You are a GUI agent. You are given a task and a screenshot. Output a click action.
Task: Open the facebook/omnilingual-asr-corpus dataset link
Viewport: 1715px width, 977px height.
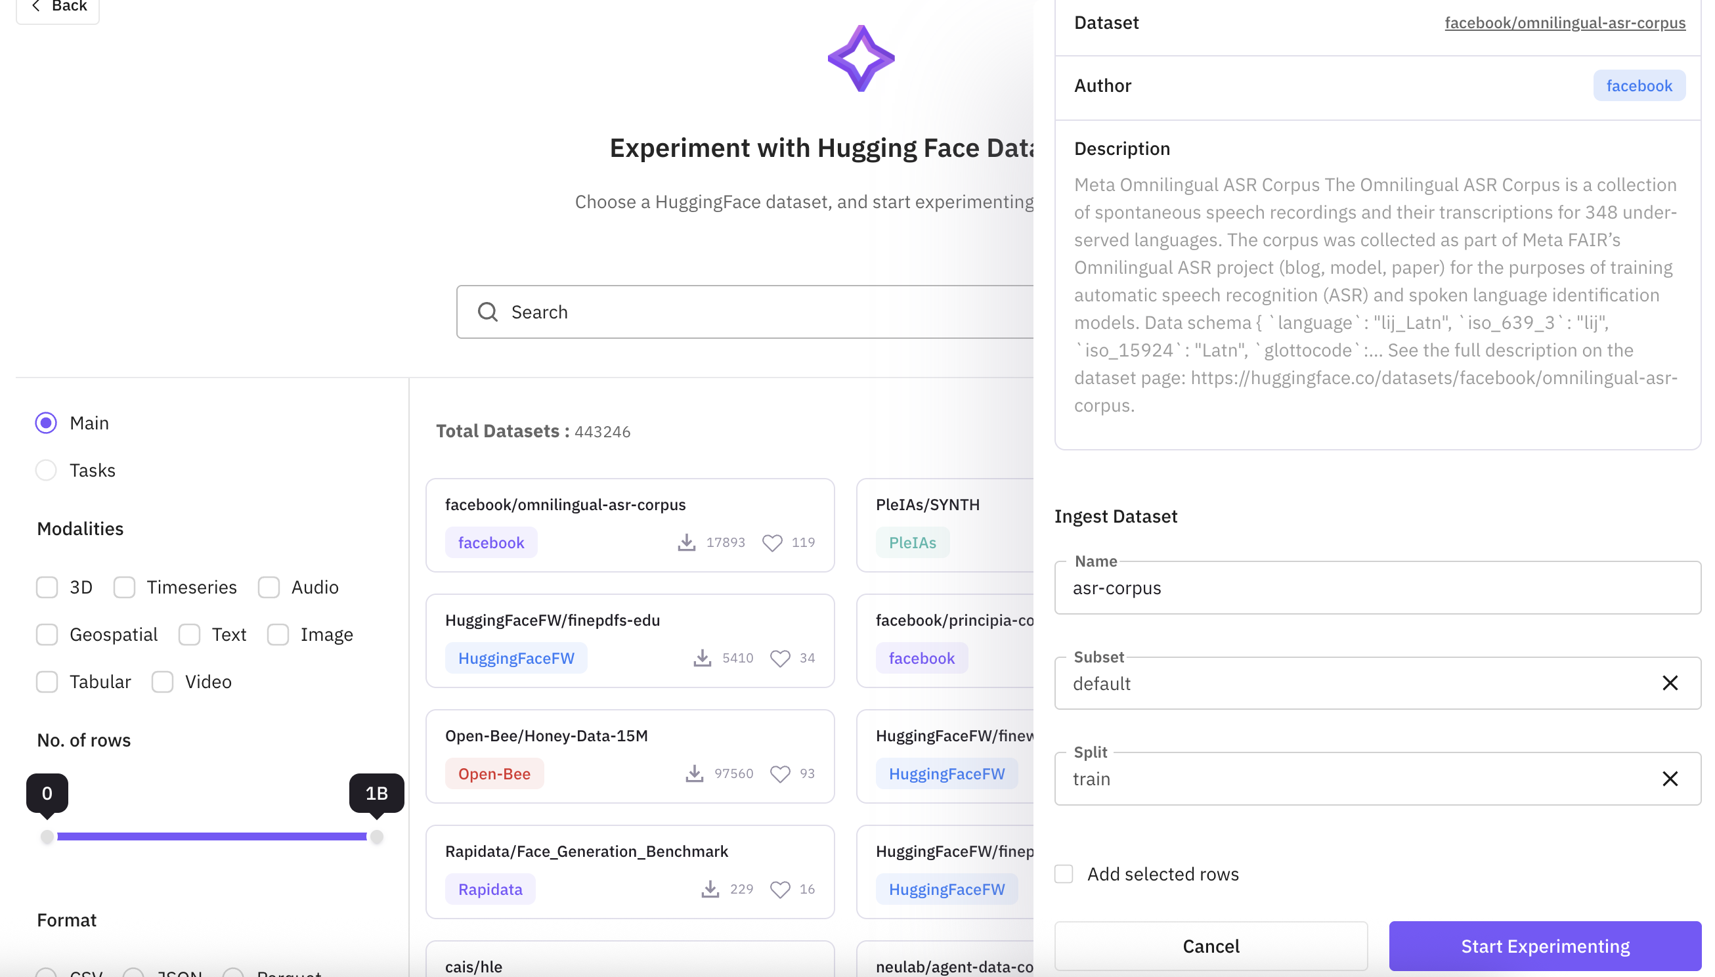1564,23
